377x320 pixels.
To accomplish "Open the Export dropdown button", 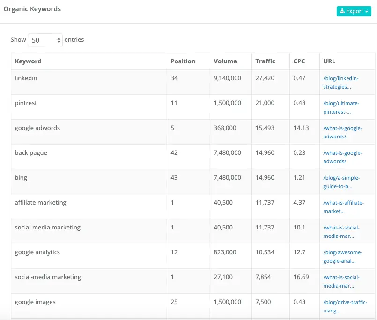I will pyautogui.click(x=354, y=11).
